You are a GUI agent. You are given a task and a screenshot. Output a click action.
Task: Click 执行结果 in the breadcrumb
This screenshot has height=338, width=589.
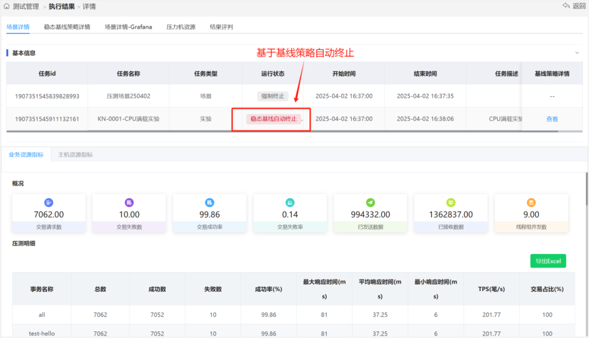click(x=62, y=7)
